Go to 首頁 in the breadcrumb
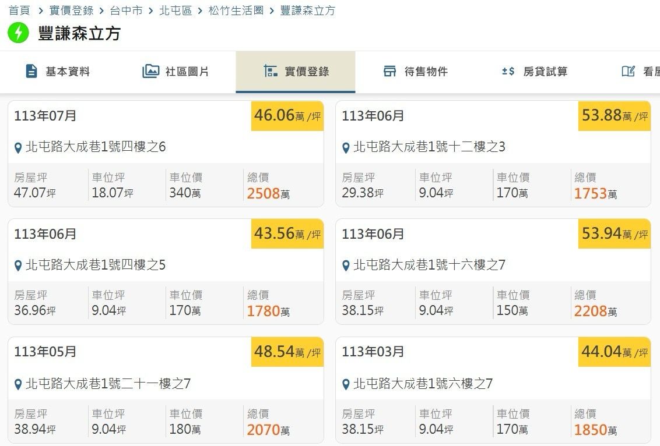Image resolution: width=660 pixels, height=446 pixels. 19,10
